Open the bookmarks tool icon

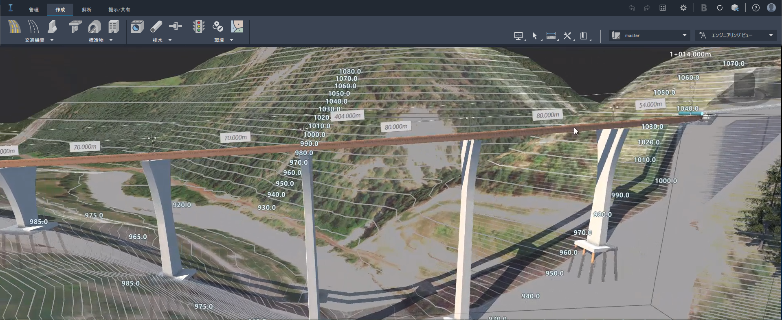click(x=584, y=36)
